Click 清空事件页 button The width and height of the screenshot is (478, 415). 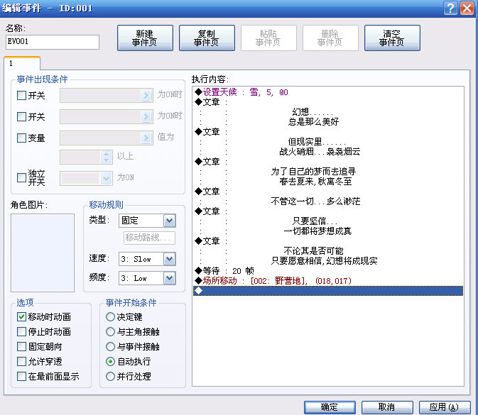coord(392,38)
